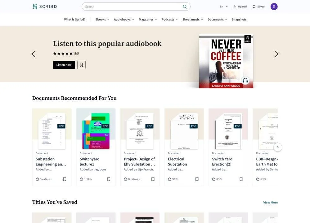310x223 pixels.
Task: Click PDF badge on Switchyard lecture1
Action: coord(105,126)
